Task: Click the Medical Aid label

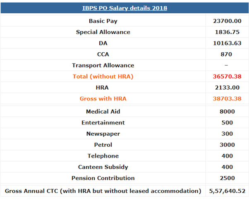Action: [103, 112]
